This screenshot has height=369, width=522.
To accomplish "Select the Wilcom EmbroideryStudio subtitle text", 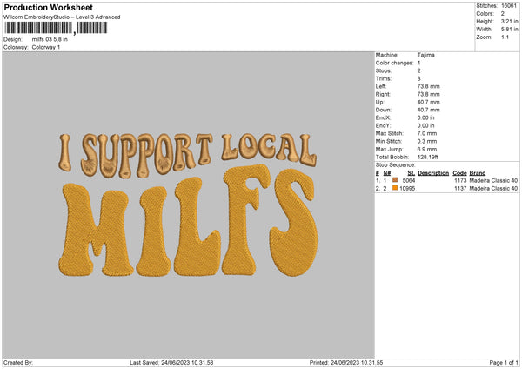I will [x=62, y=17].
